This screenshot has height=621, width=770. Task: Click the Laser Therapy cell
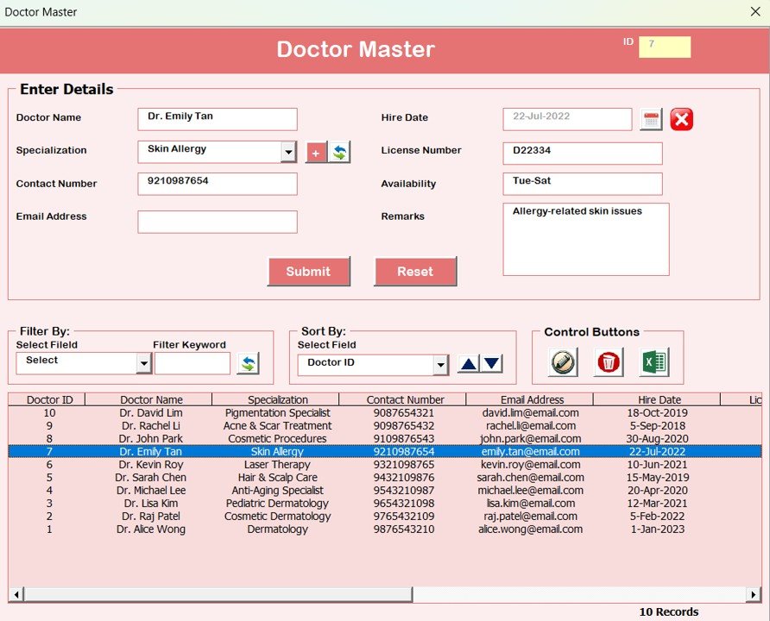click(277, 465)
